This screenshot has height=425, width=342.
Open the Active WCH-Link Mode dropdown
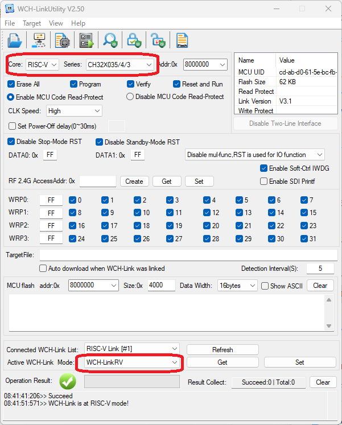tap(131, 362)
